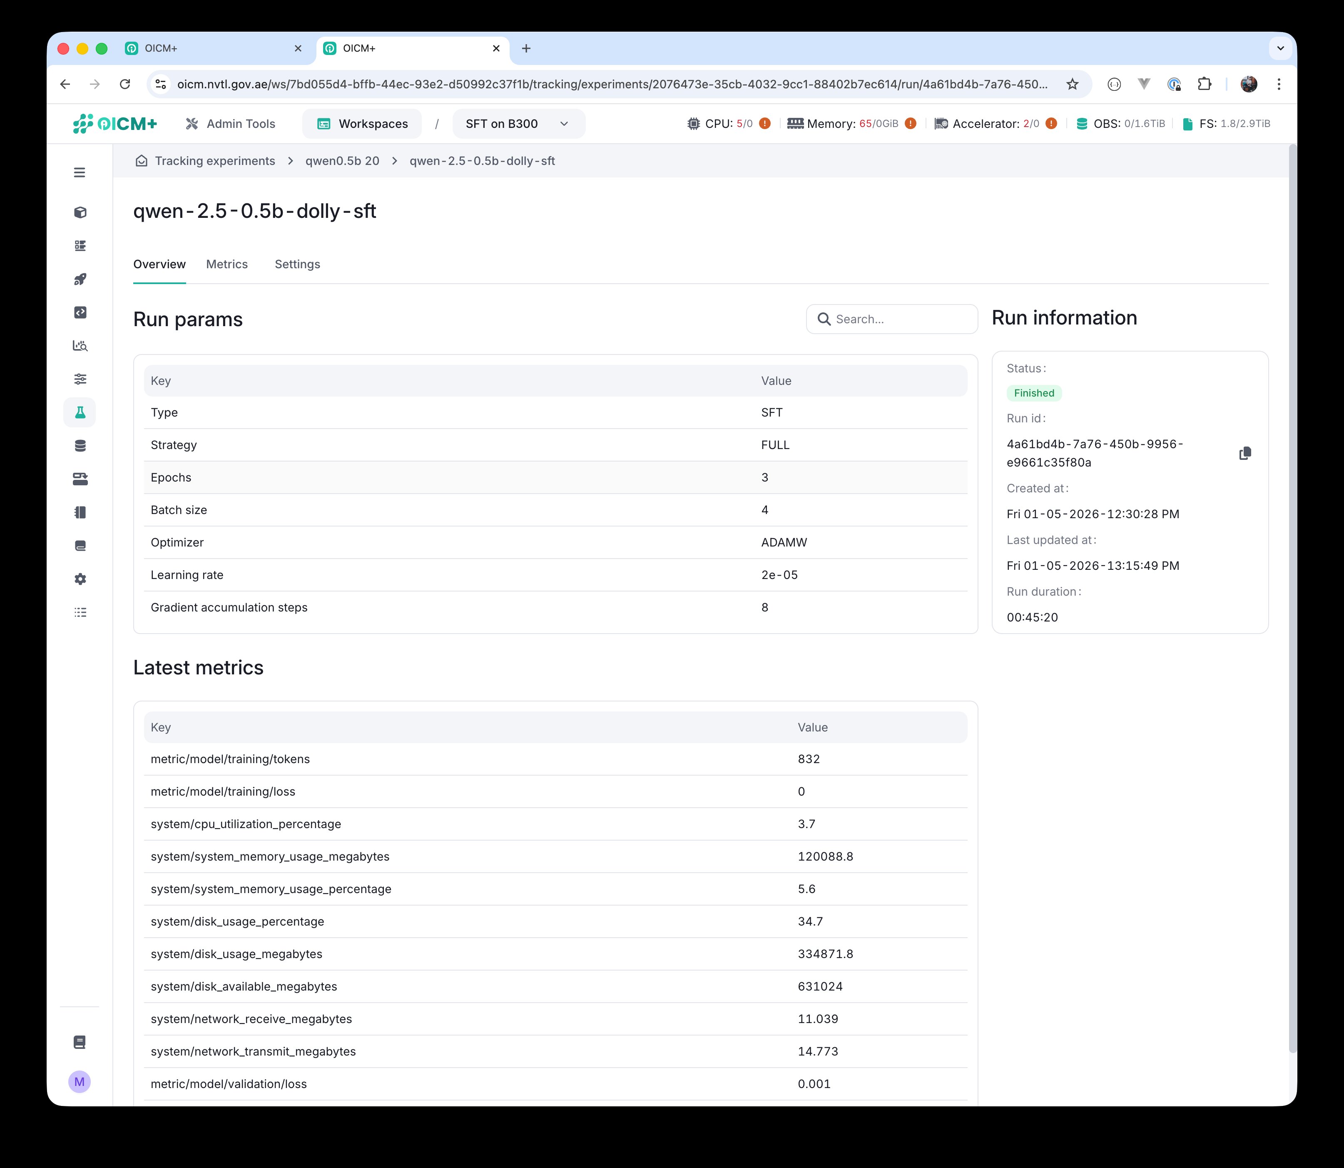The image size is (1344, 1168).
Task: Switch to the Settings tab
Action: pyautogui.click(x=297, y=264)
